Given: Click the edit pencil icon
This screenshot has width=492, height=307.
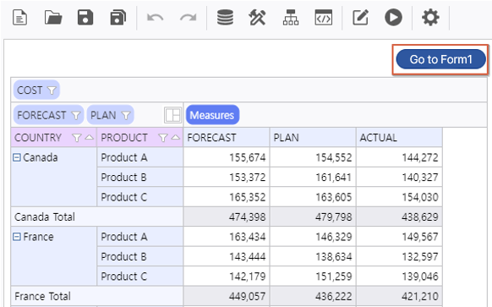Looking at the screenshot, I should coord(360,17).
